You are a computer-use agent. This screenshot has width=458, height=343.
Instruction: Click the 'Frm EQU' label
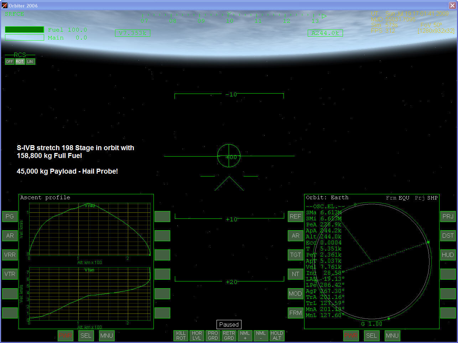point(398,198)
